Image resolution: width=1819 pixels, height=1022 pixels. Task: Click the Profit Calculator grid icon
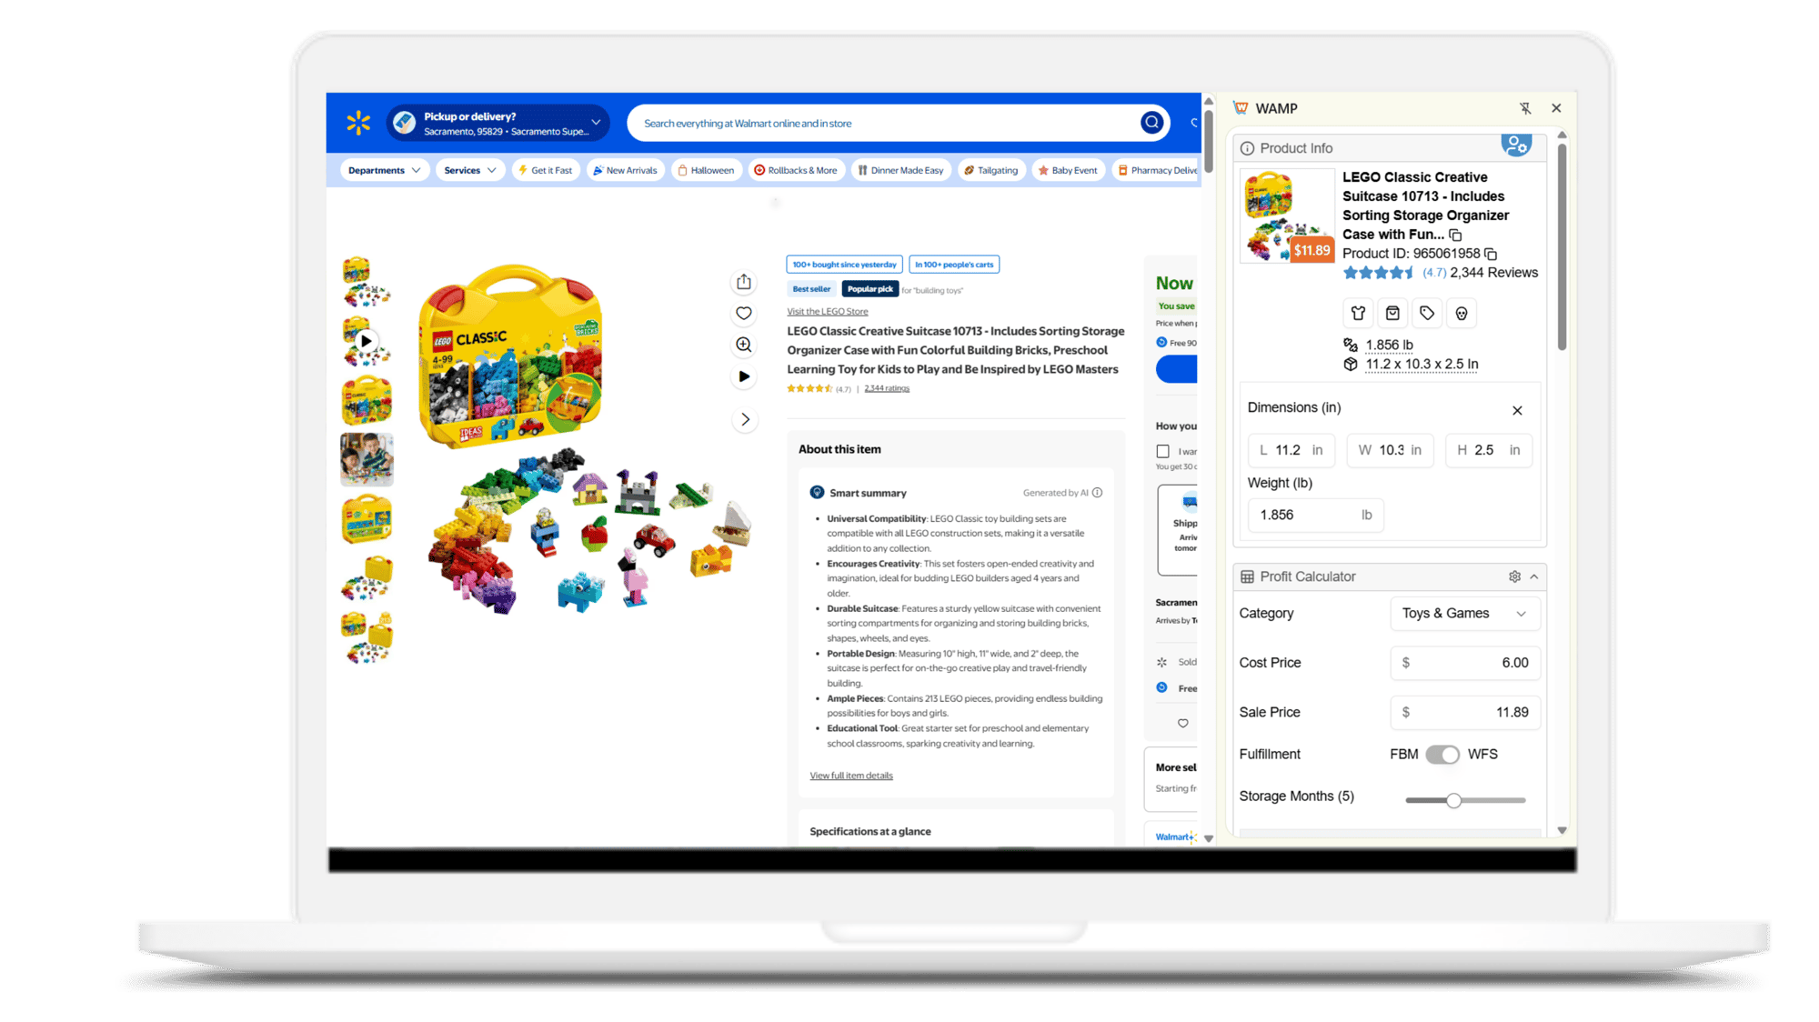pyautogui.click(x=1248, y=576)
